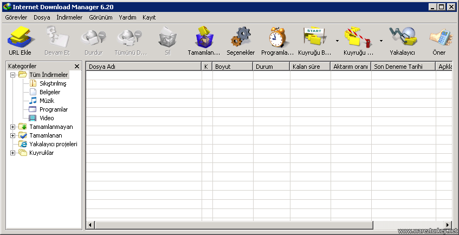
Task: Sort by Dosya Adı column header
Action: (144, 67)
